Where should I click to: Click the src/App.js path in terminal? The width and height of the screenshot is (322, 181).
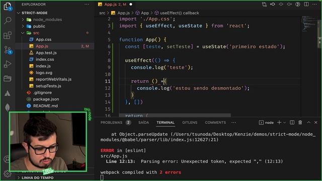tap(114, 156)
